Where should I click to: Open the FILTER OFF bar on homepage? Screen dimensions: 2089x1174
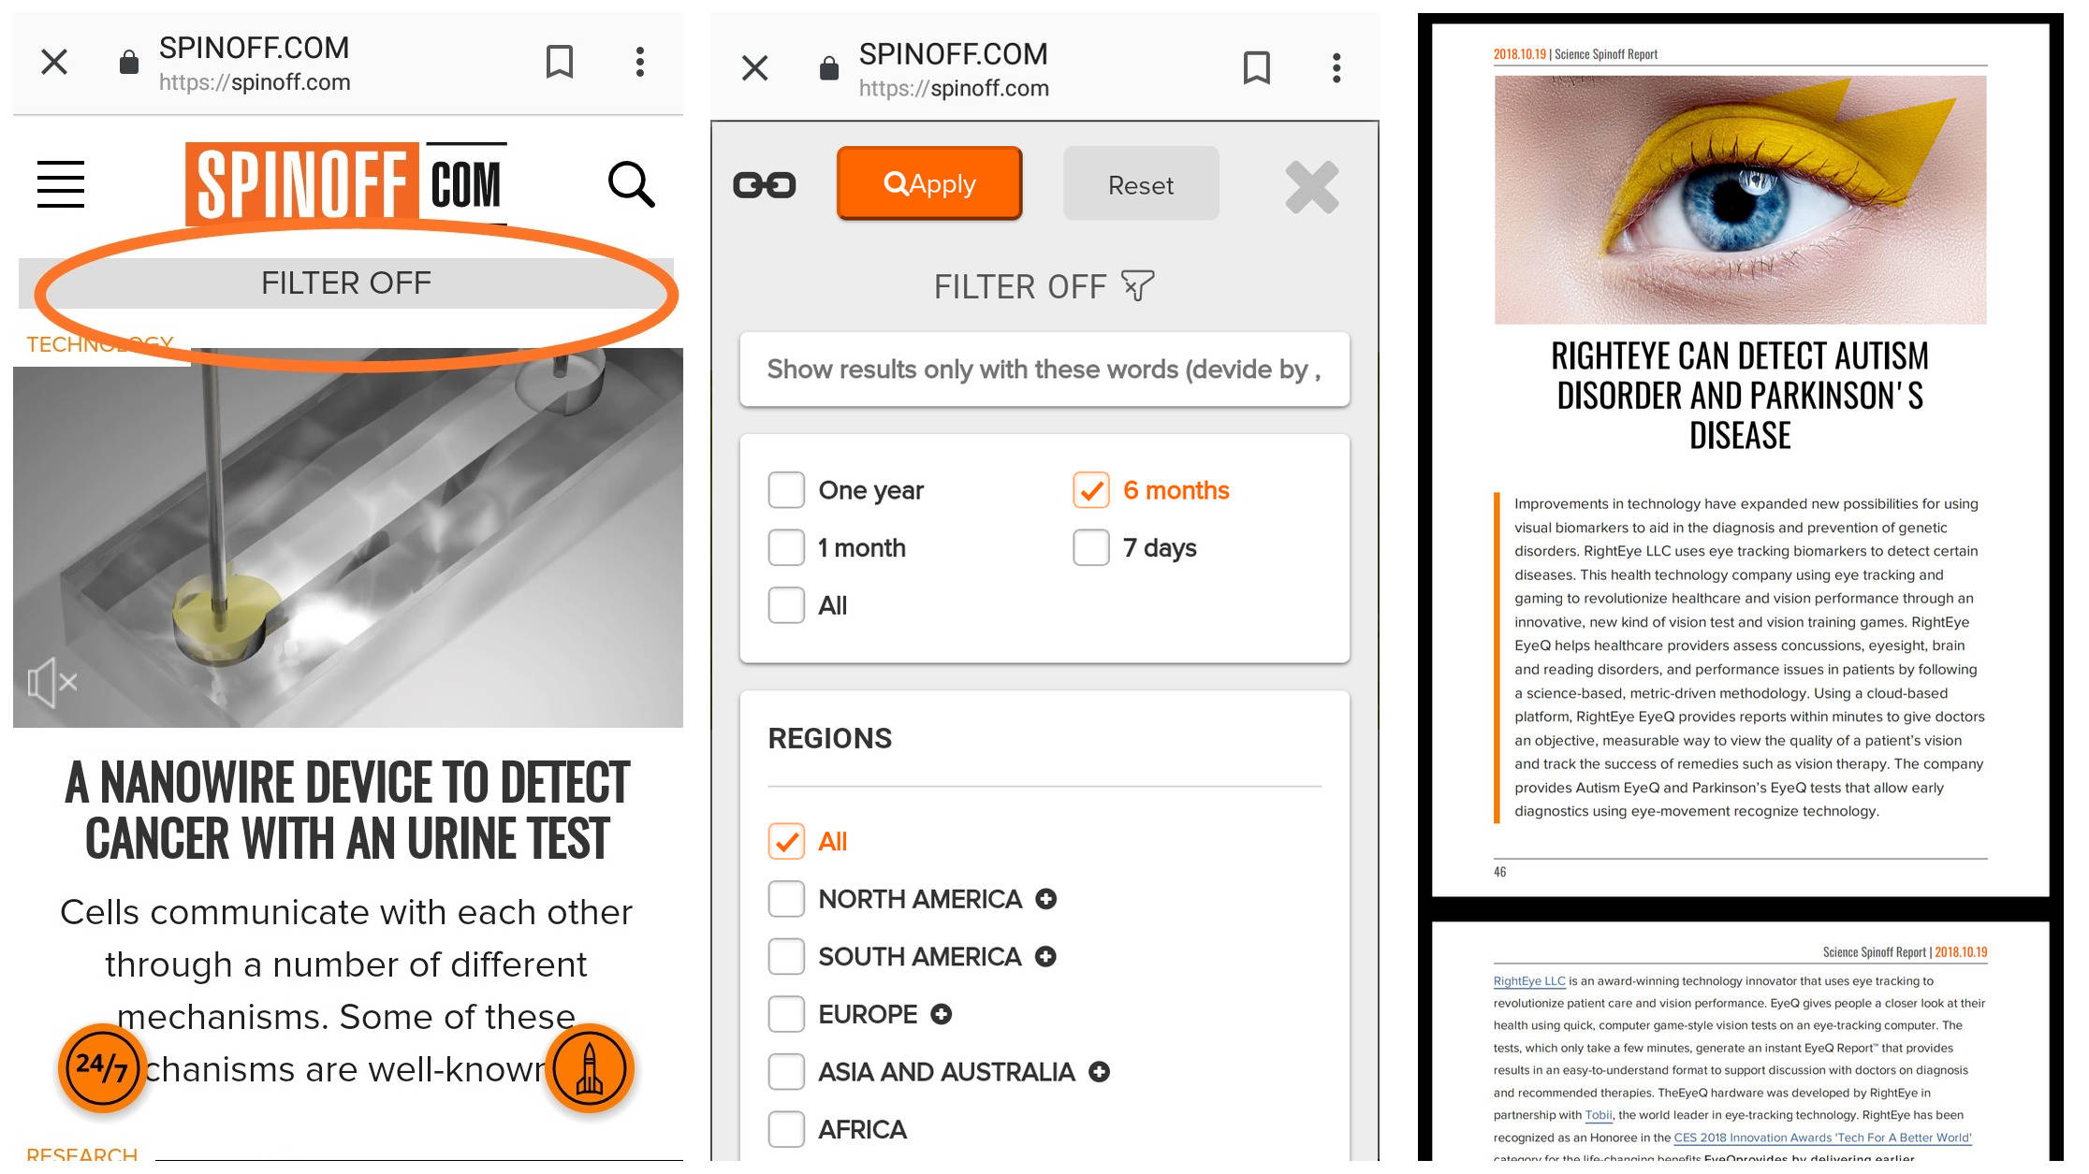pos(346,283)
